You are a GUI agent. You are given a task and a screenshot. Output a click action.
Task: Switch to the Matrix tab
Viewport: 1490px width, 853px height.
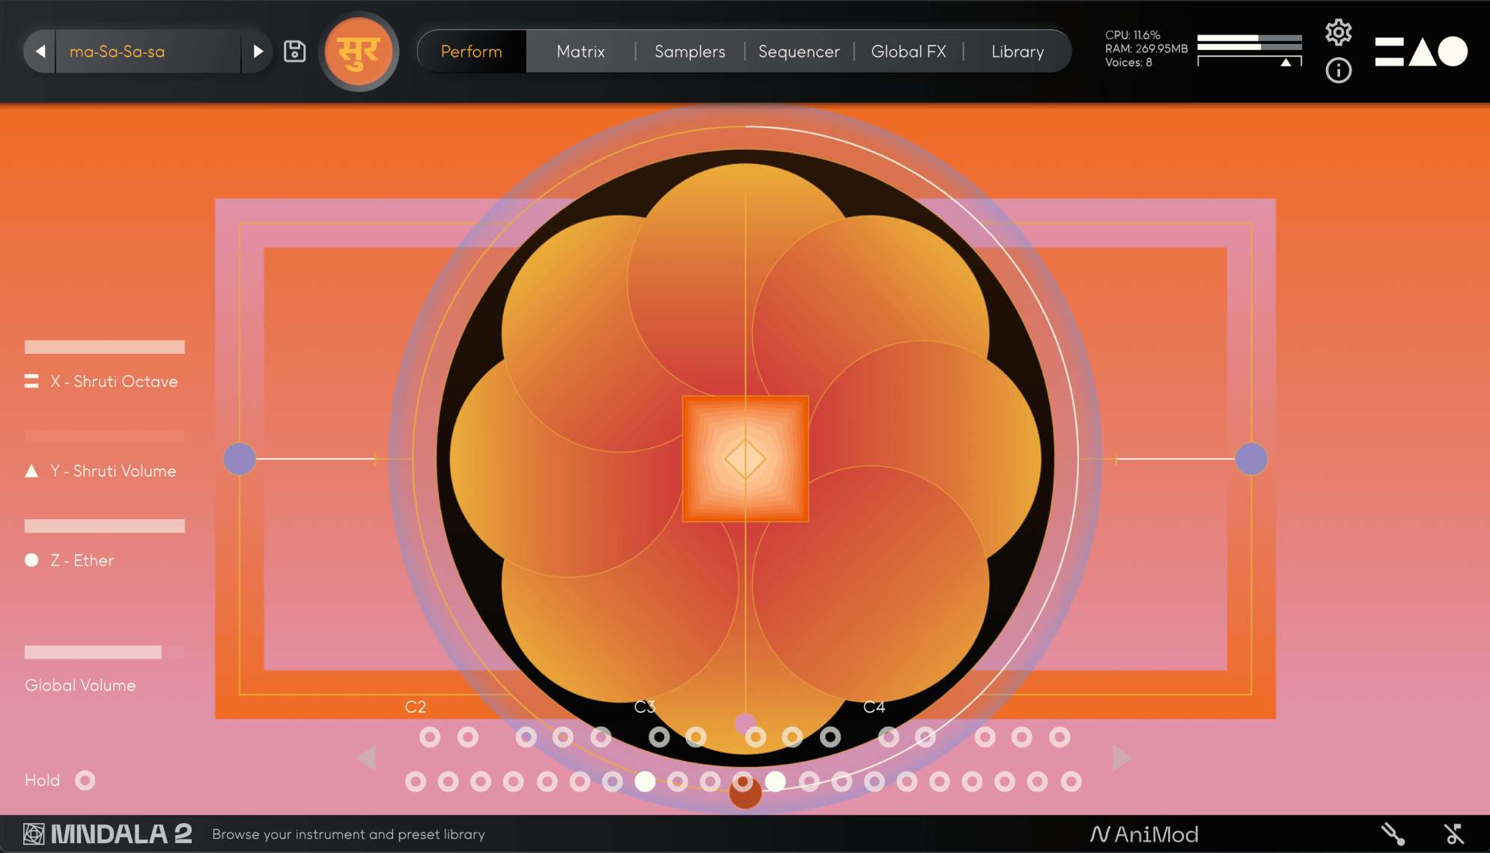pyautogui.click(x=580, y=51)
